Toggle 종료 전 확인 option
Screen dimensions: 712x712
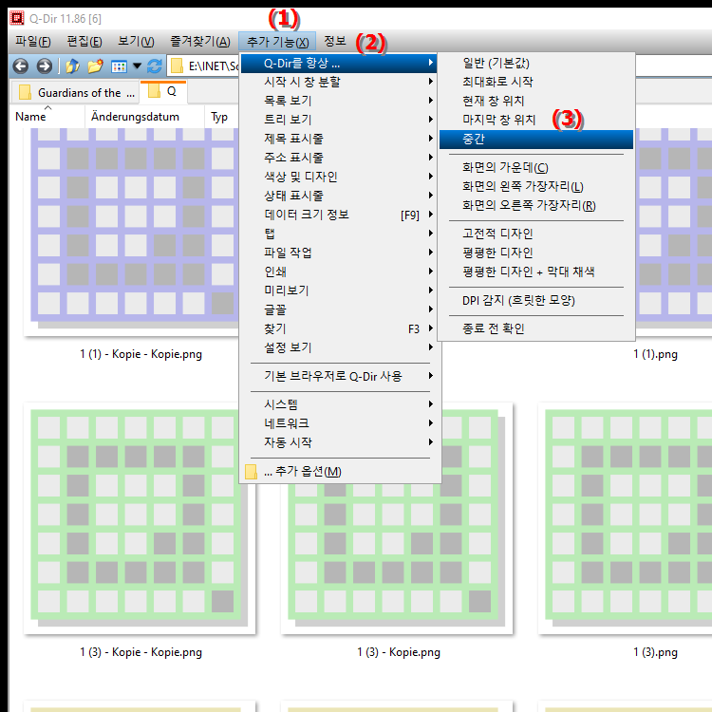click(536, 328)
